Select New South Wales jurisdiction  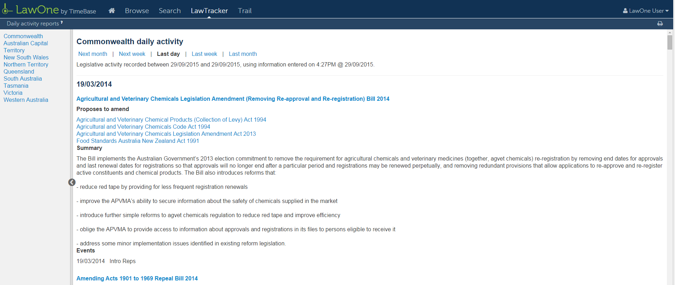pos(26,57)
